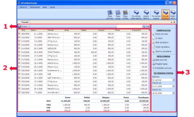Expand row 026/2008 Armirački obrt
This screenshot has height=117, width=194.
(x=19, y=92)
